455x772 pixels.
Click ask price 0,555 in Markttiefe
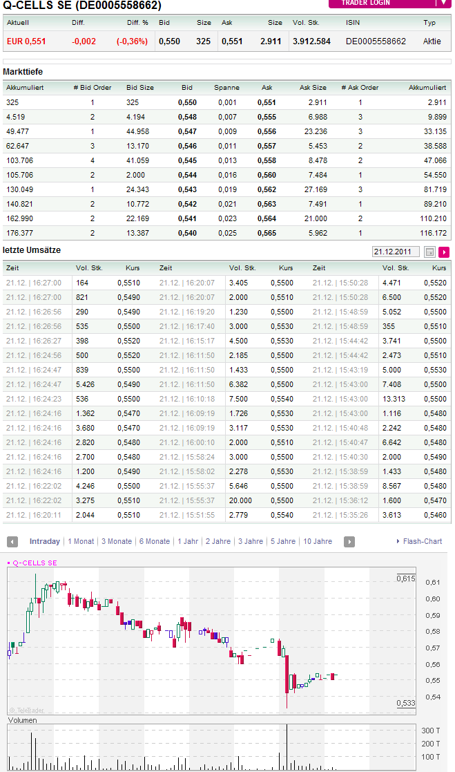pyautogui.click(x=267, y=117)
